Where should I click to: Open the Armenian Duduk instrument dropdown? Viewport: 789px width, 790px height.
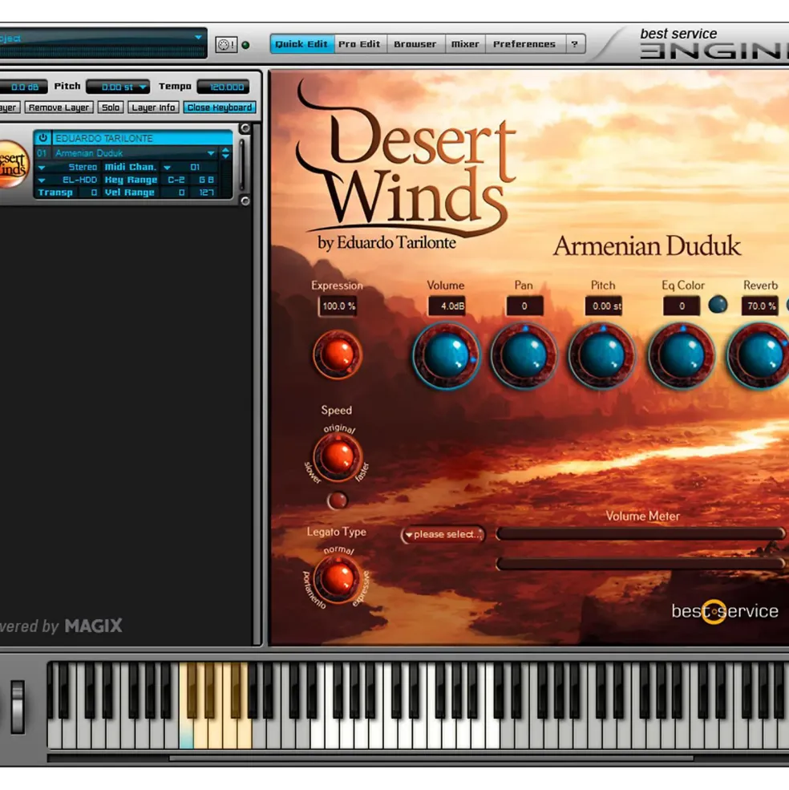pyautogui.click(x=211, y=153)
